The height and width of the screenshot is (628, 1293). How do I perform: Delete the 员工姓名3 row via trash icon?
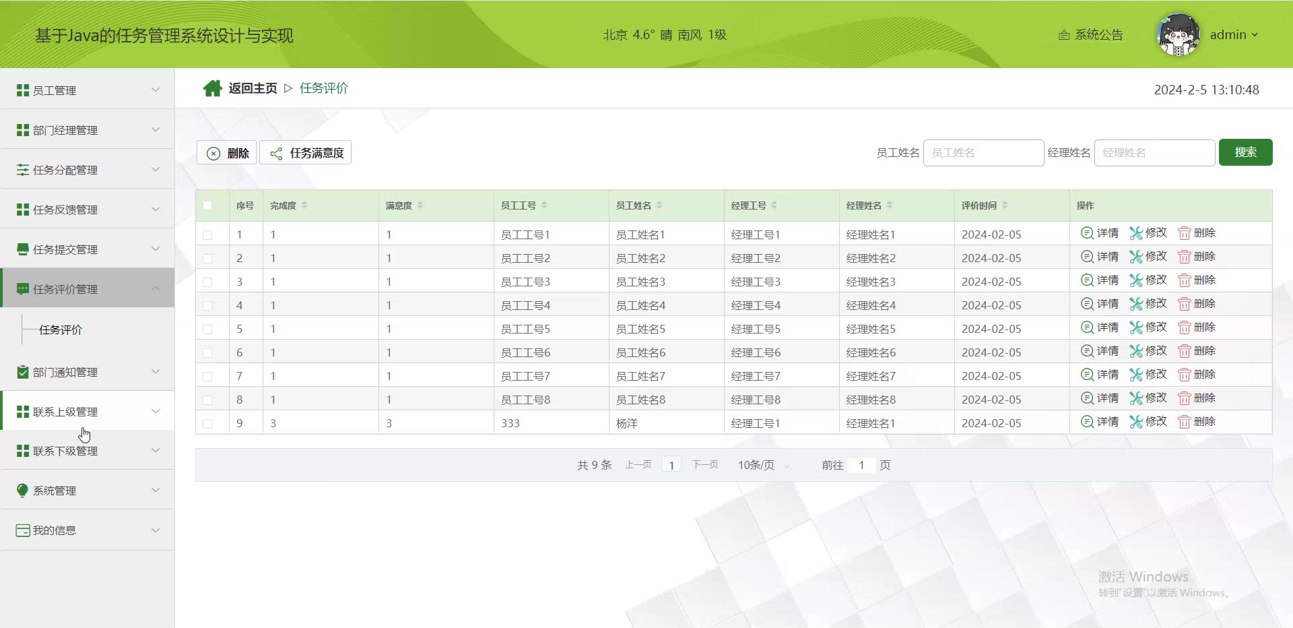click(1184, 280)
